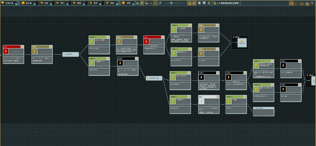Click the 人工智能辅助虚拟运营商 breadcrumb
The height and width of the screenshot is (146, 316).
pos(228,3)
